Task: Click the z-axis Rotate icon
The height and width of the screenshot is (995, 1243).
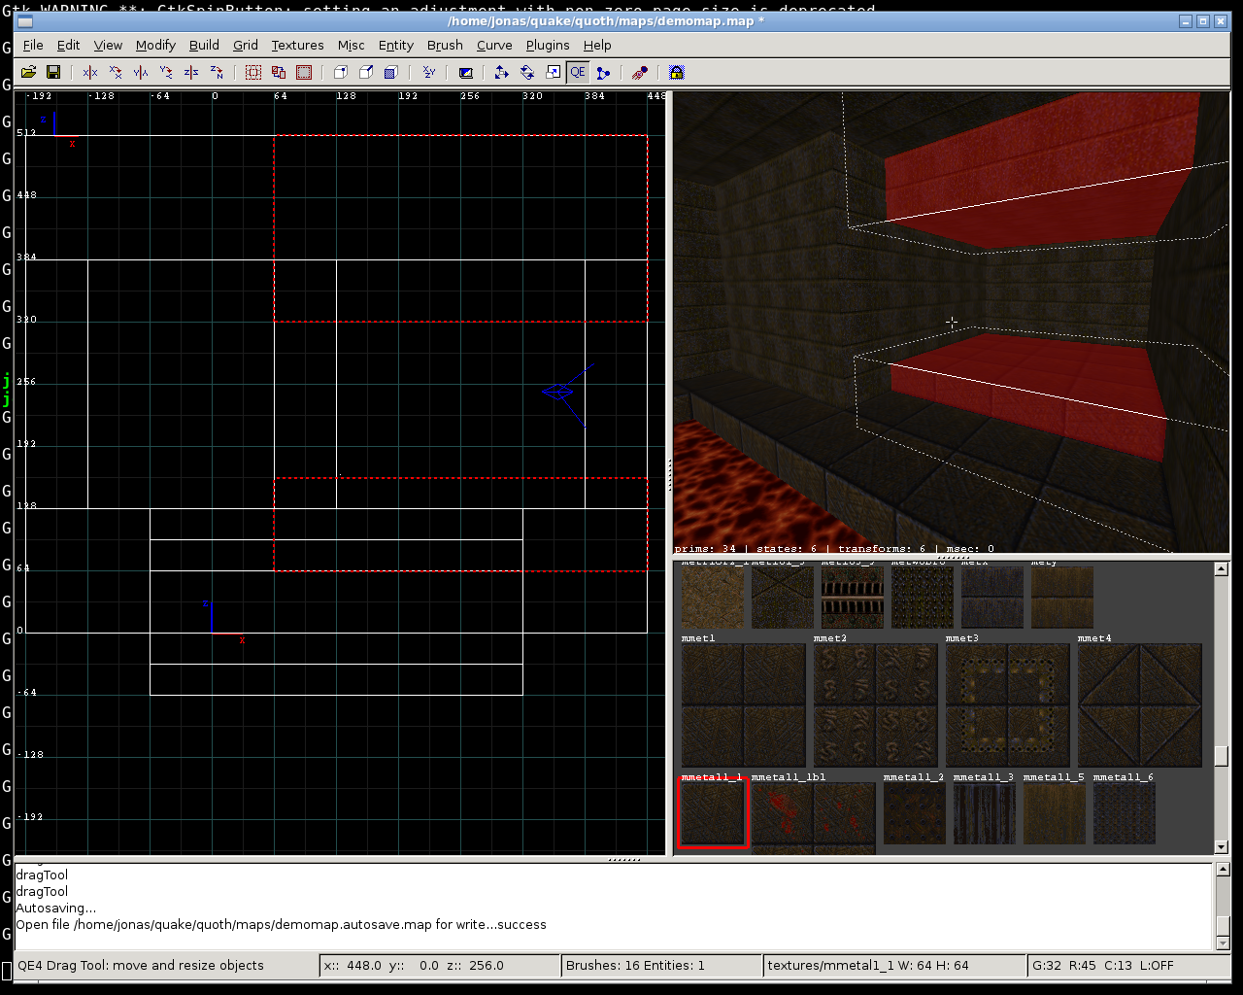Action: 217,72
